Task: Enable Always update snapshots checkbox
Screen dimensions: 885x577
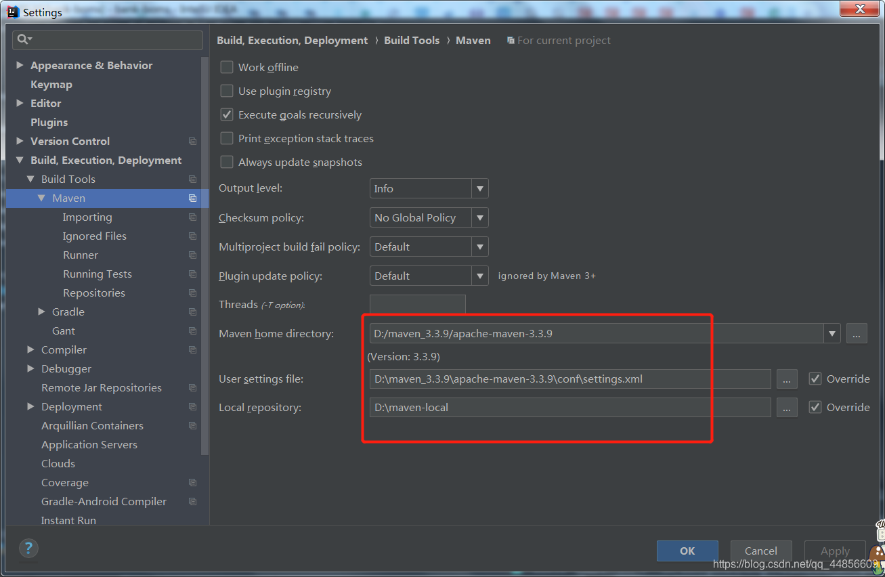Action: click(x=227, y=162)
